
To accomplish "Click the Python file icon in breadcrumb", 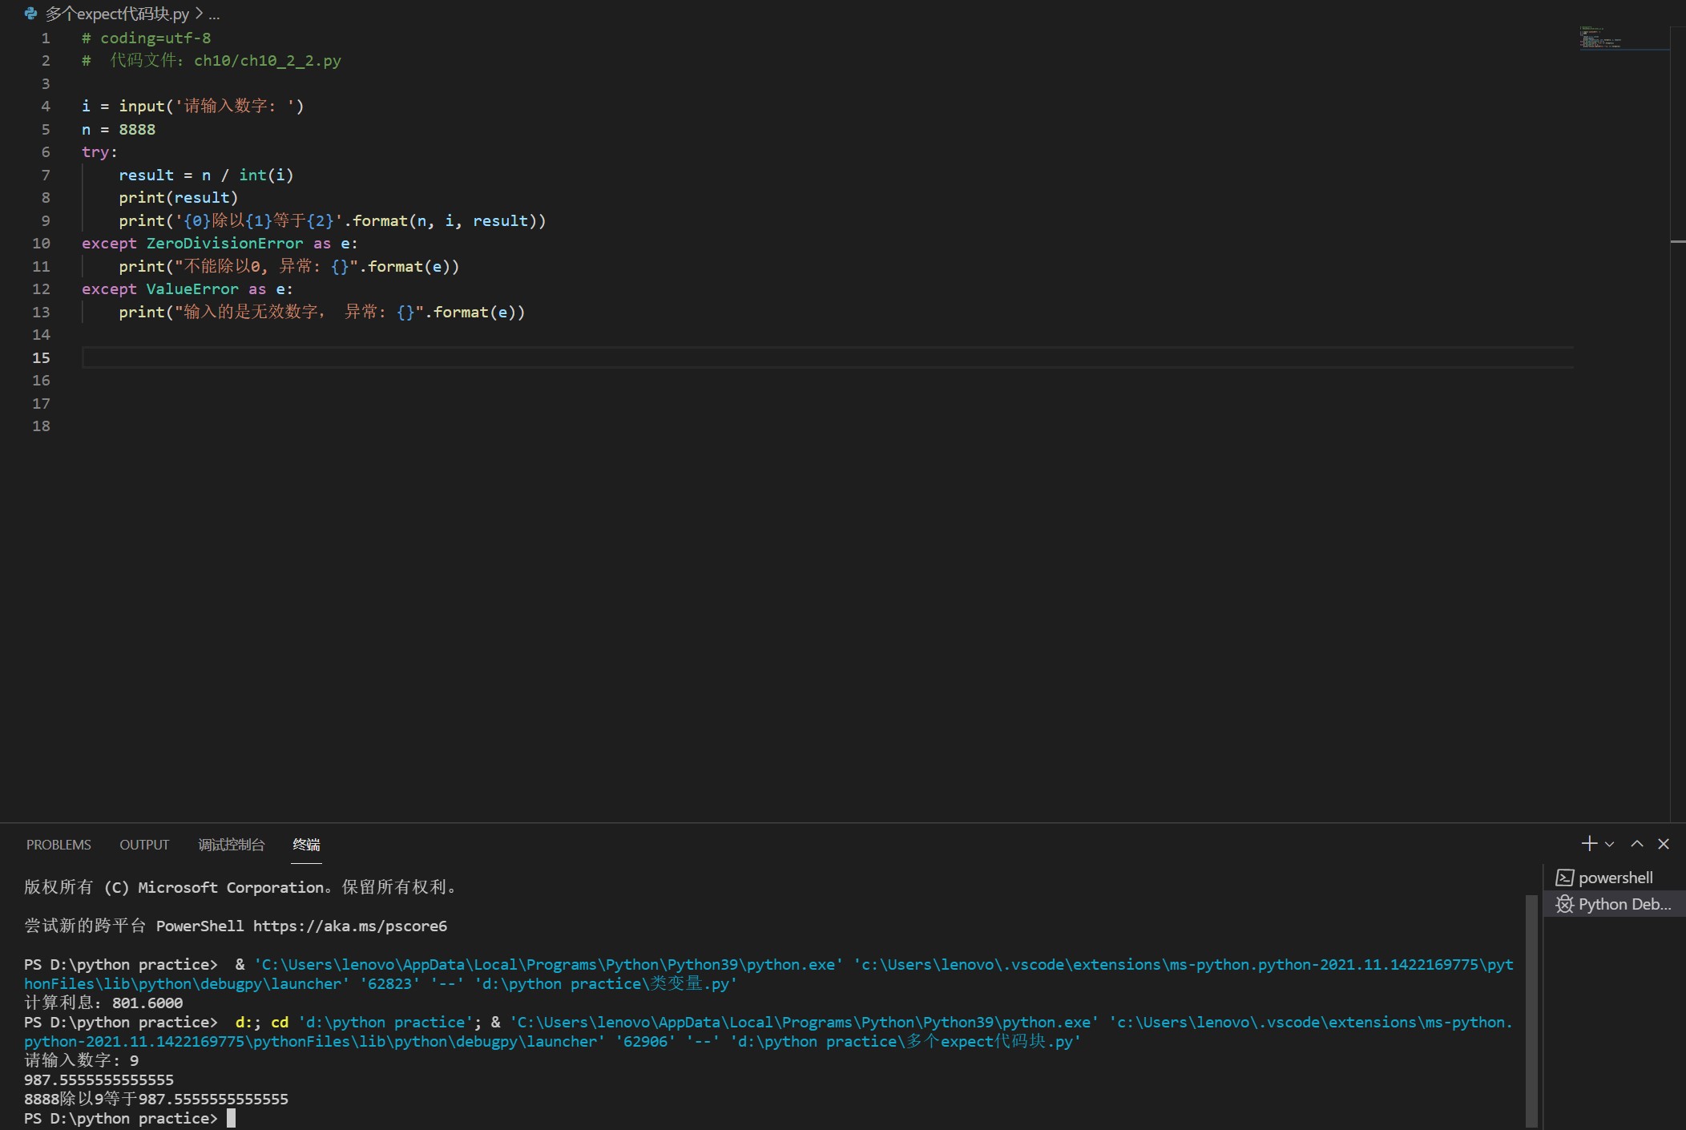I will click(x=30, y=14).
